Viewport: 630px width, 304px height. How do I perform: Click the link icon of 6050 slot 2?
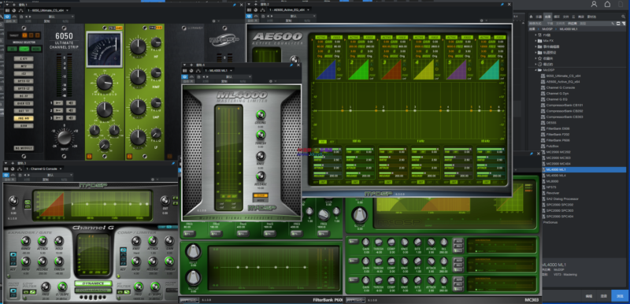coord(58,110)
